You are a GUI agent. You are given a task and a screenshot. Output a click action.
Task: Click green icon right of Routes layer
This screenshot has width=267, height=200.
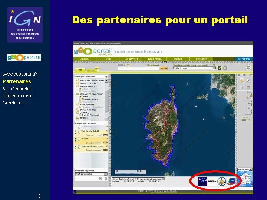coord(107,139)
